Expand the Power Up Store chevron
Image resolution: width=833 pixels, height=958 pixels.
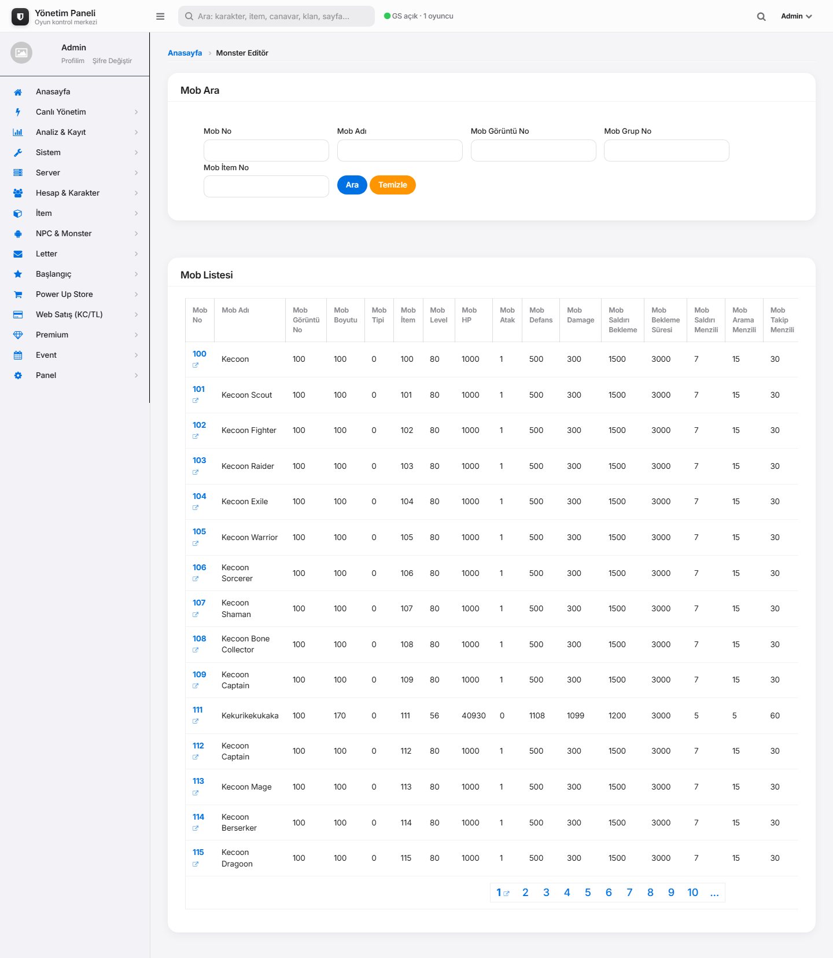[137, 295]
